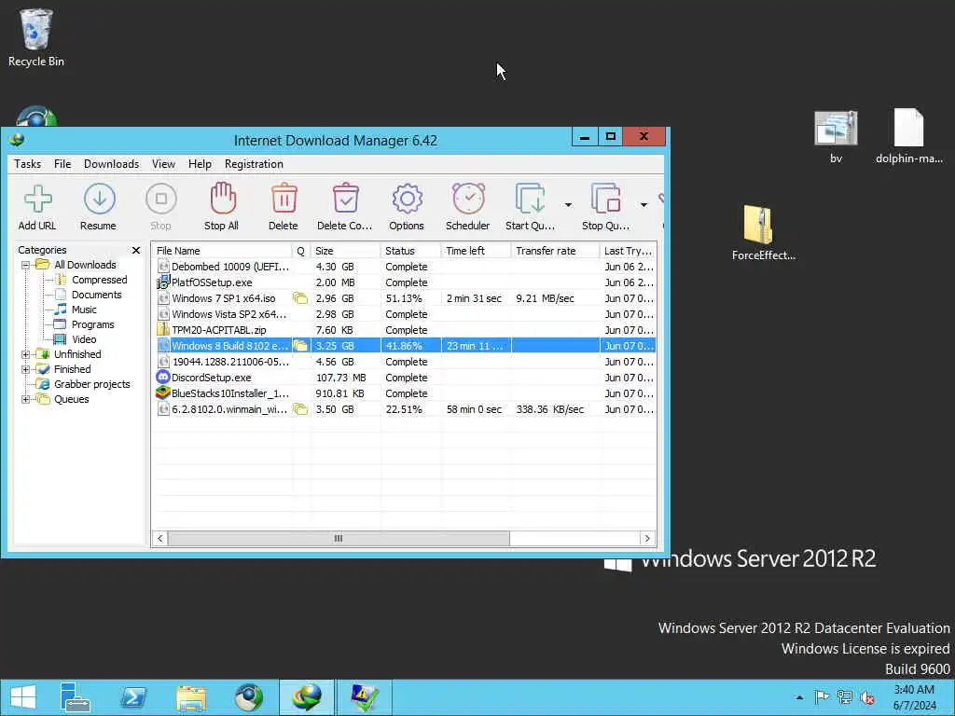Viewport: 955px width, 716px height.
Task: Select DiscordSetup.exe row
Action: [405, 378]
